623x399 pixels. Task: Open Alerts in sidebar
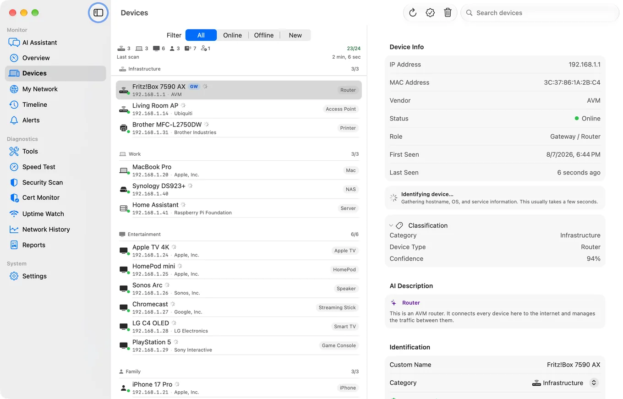(55, 120)
